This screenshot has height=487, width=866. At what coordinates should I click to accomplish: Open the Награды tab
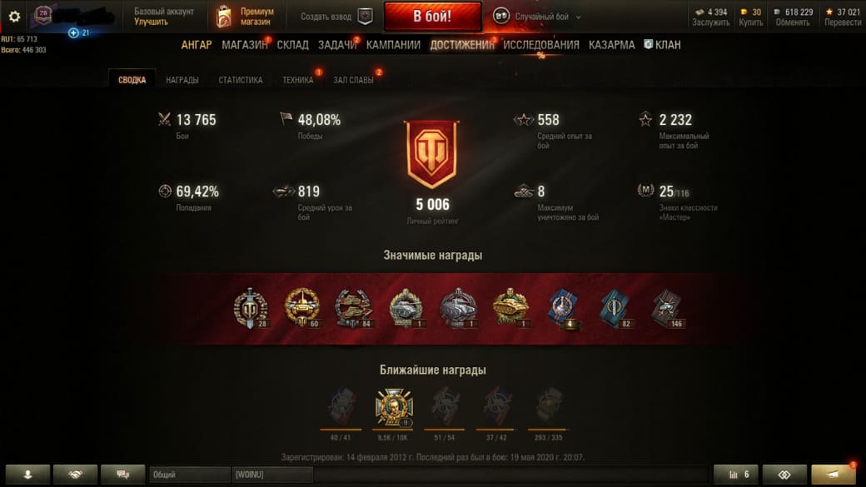(x=182, y=80)
